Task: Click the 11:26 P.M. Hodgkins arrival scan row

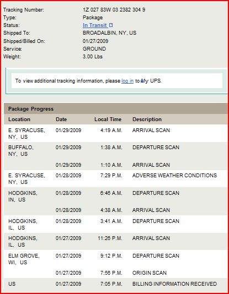Action: pyautogui.click(x=115, y=242)
